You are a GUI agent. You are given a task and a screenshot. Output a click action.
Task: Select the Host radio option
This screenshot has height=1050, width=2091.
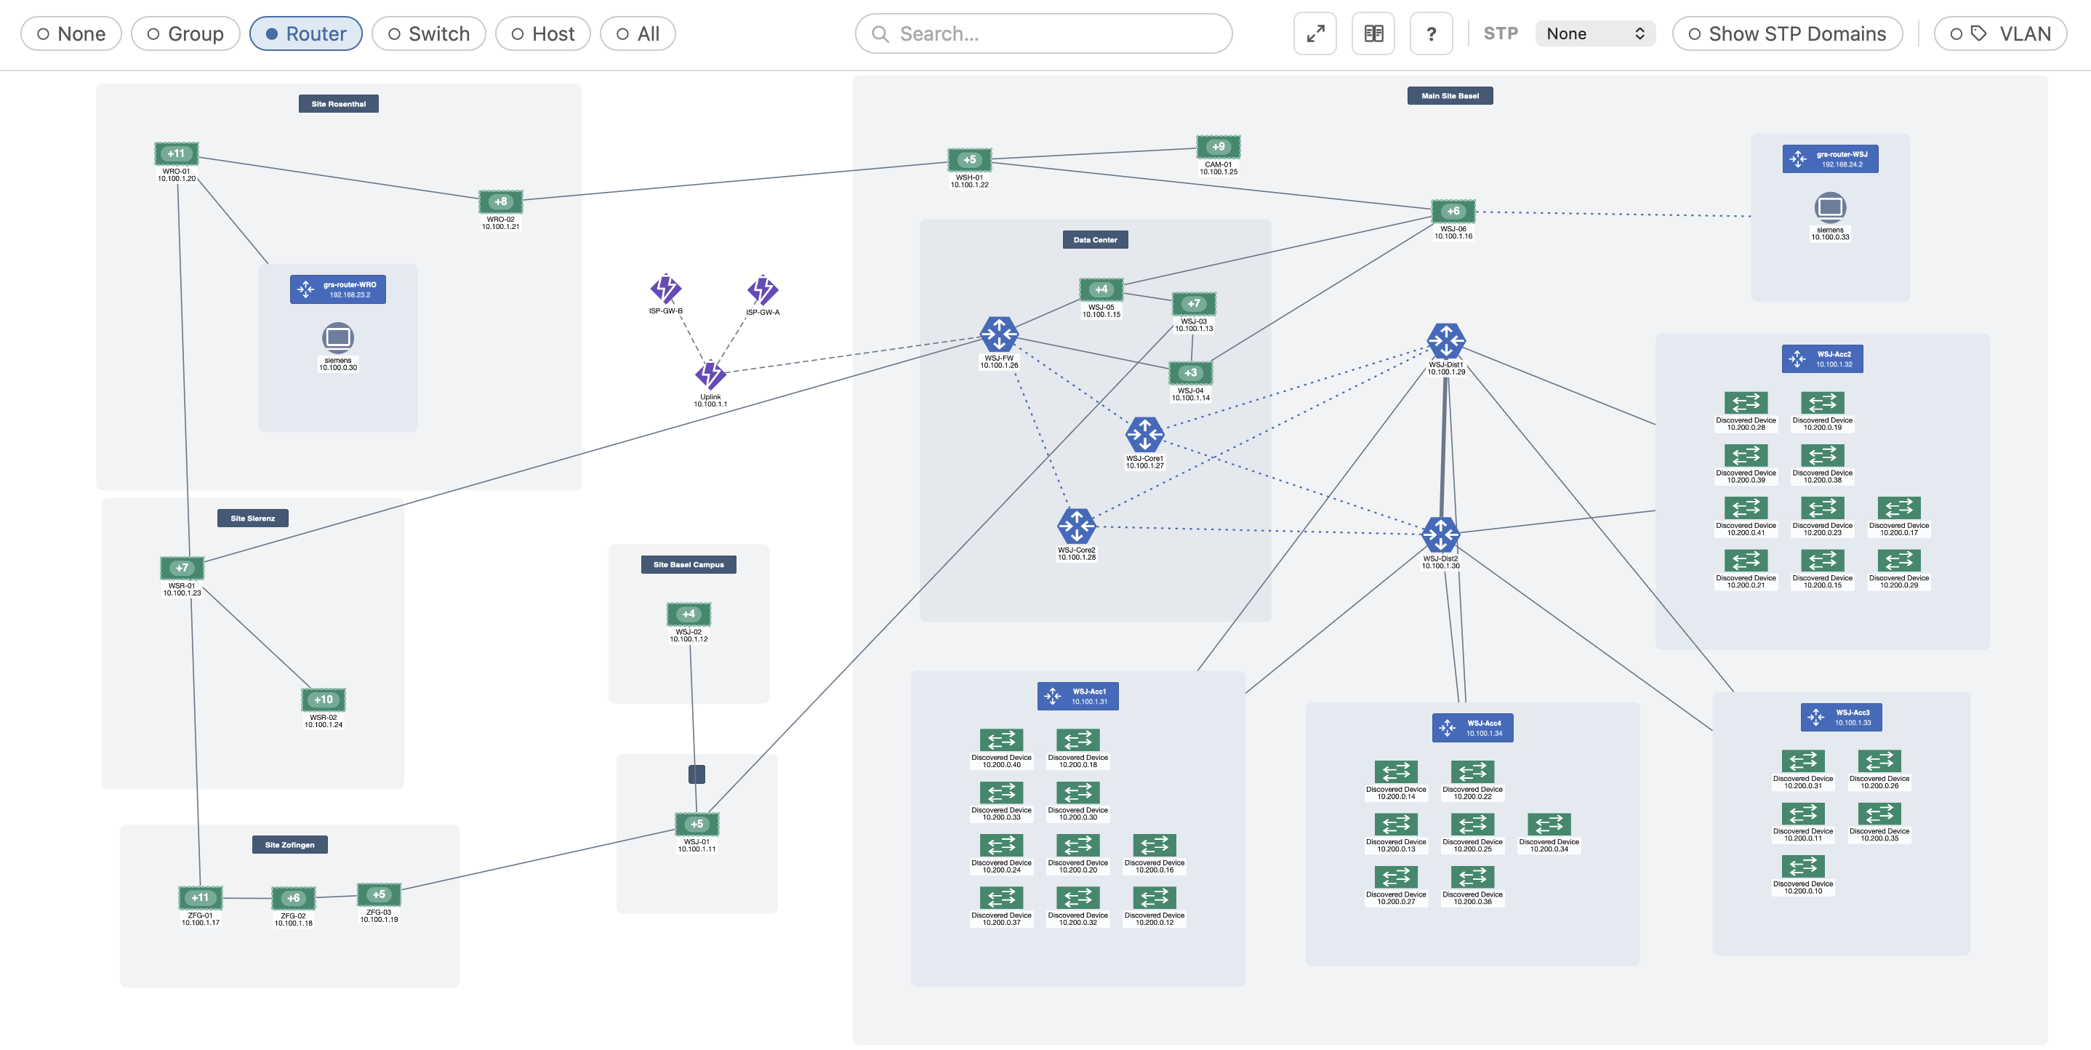point(543,33)
